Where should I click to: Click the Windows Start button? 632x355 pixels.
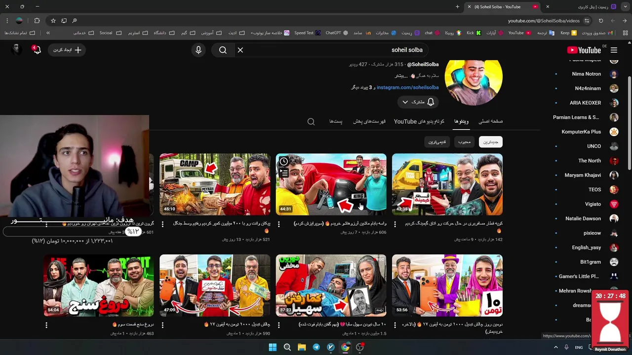[x=273, y=347]
